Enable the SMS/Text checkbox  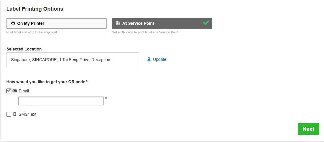pos(9,114)
